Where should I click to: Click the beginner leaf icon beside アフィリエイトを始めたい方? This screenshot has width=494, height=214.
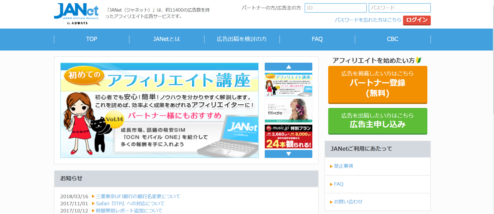tap(418, 60)
